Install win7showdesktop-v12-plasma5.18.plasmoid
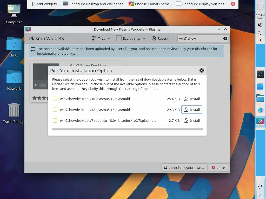266x199 pixels. click(192, 110)
